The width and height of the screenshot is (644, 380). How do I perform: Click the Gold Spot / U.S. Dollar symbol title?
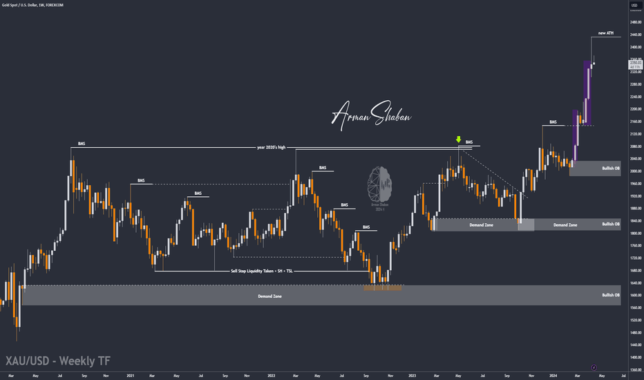32,5
